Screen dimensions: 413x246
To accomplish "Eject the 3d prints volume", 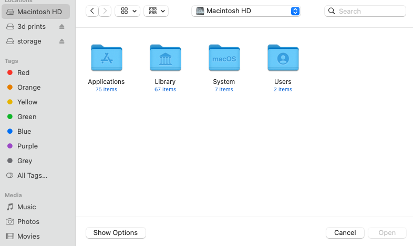I will coord(61,27).
